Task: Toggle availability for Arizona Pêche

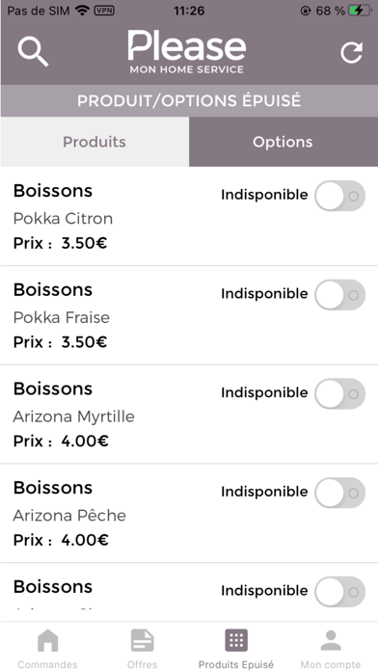Action: coord(340,493)
